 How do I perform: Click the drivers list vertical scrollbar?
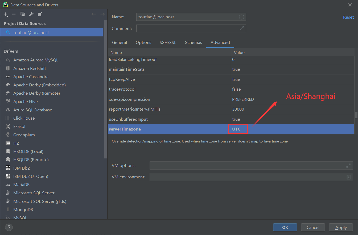point(105,89)
